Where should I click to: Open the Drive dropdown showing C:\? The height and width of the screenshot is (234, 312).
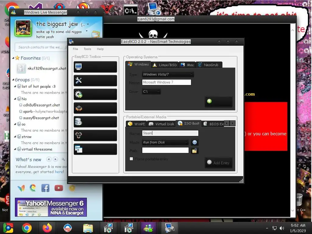click(x=151, y=91)
